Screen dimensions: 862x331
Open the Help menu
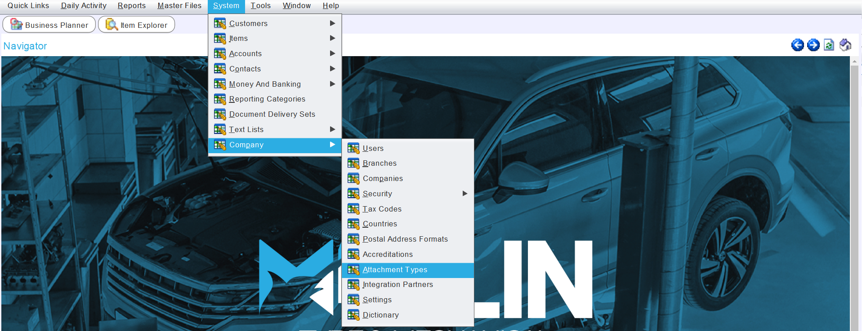pos(331,6)
